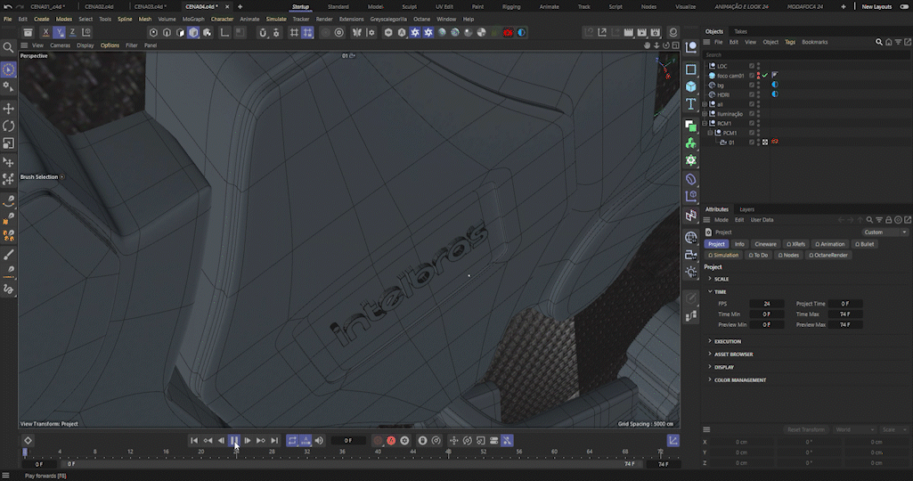Image resolution: width=913 pixels, height=481 pixels.
Task: Add a Cube primitive from the palette
Action: [691, 86]
